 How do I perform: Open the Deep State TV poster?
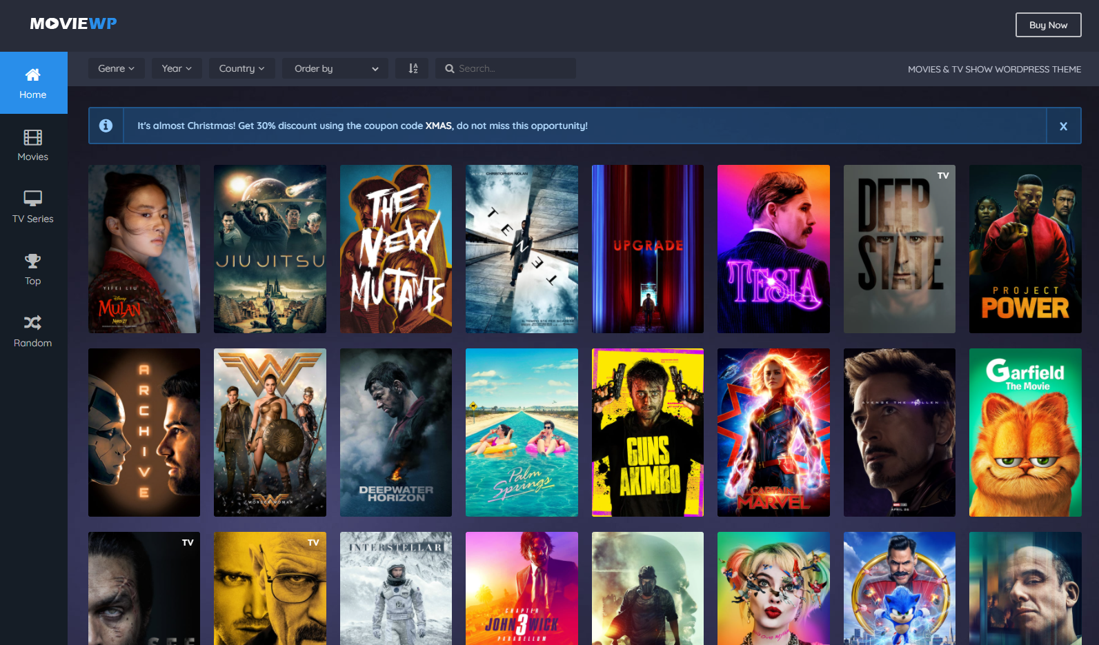coord(900,249)
